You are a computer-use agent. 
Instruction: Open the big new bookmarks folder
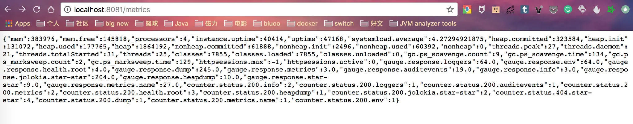pyautogui.click(x=112, y=23)
